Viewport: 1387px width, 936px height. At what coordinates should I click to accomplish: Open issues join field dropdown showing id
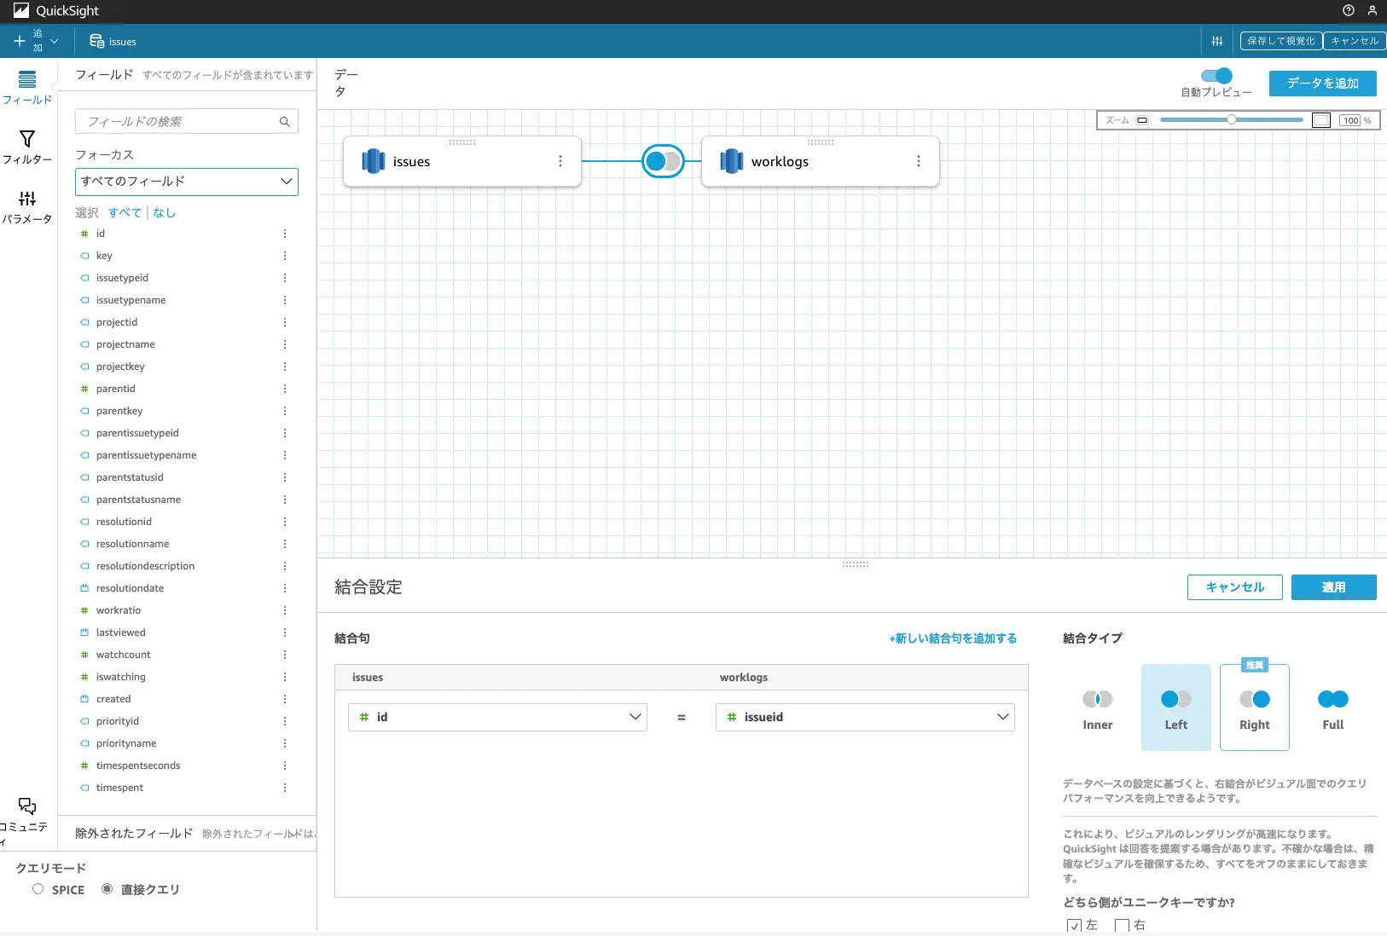point(497,717)
